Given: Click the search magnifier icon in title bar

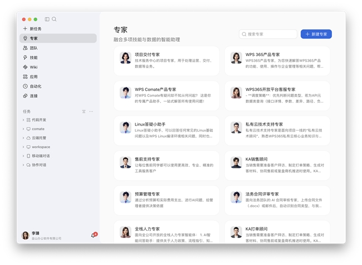Looking at the screenshot, I should pyautogui.click(x=54, y=19).
